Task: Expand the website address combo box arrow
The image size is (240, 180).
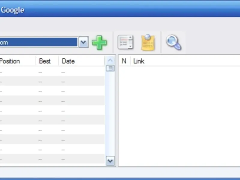Action: 83,42
